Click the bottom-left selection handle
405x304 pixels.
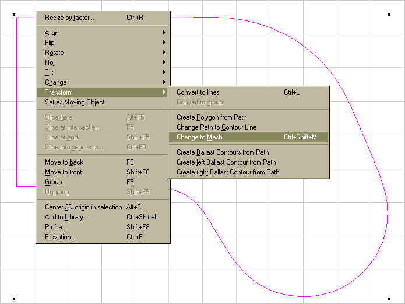(x=14, y=299)
